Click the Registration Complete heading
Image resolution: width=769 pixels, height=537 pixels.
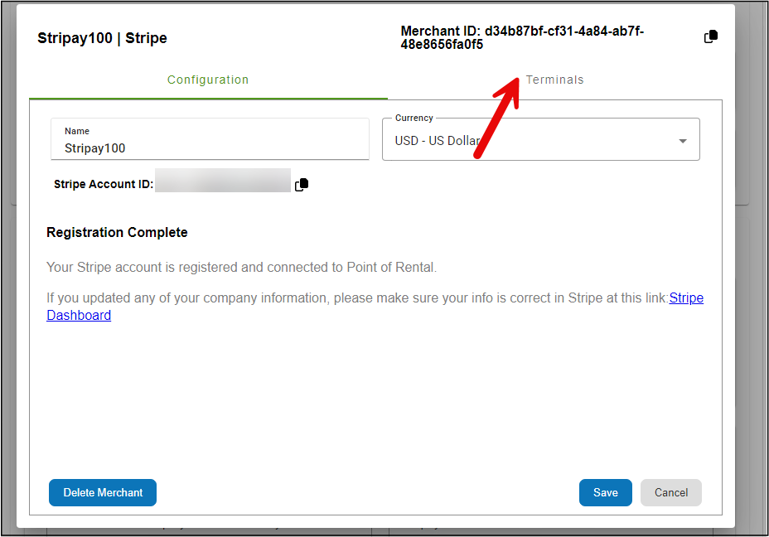[x=117, y=232]
